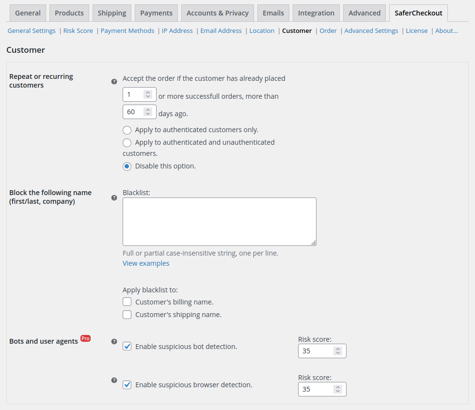Image resolution: width=475 pixels, height=410 pixels.
Task: Open help tooltip for Block the following name
Action: tap(114, 197)
